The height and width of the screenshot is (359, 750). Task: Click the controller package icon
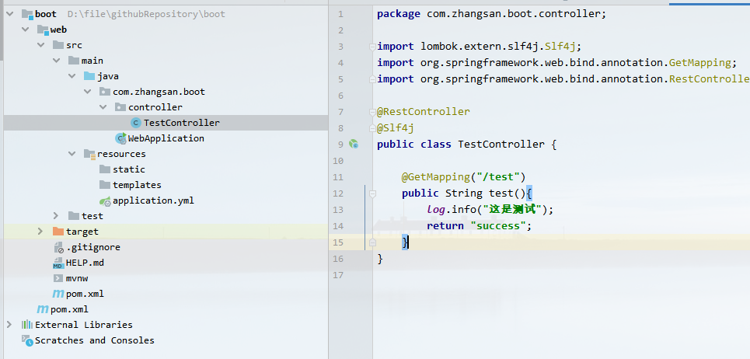click(x=120, y=107)
